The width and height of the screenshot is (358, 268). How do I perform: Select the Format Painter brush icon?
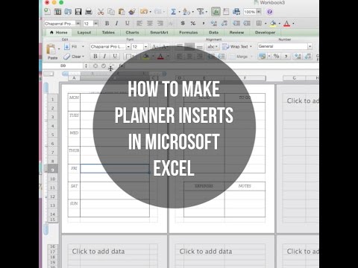click(x=132, y=11)
